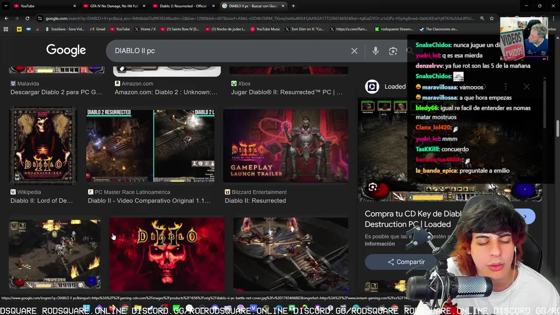560x315 pixels.
Task: Switch to the GTA IV No Damage tab
Action: point(114,6)
